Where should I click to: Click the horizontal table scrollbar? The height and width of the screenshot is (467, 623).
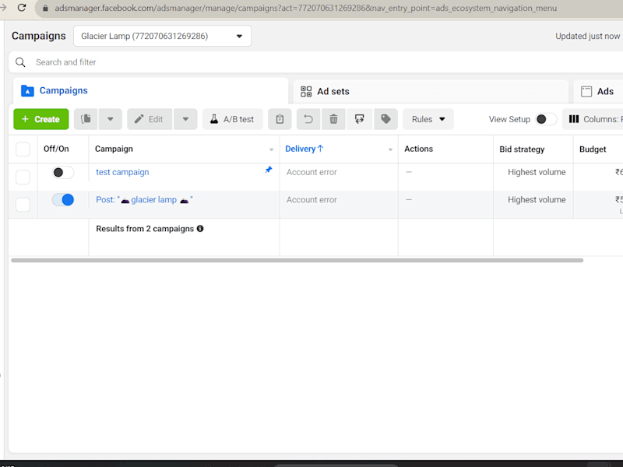(x=297, y=261)
